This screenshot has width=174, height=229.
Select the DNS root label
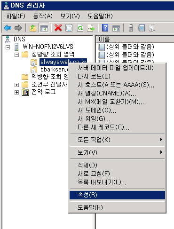click(x=19, y=39)
